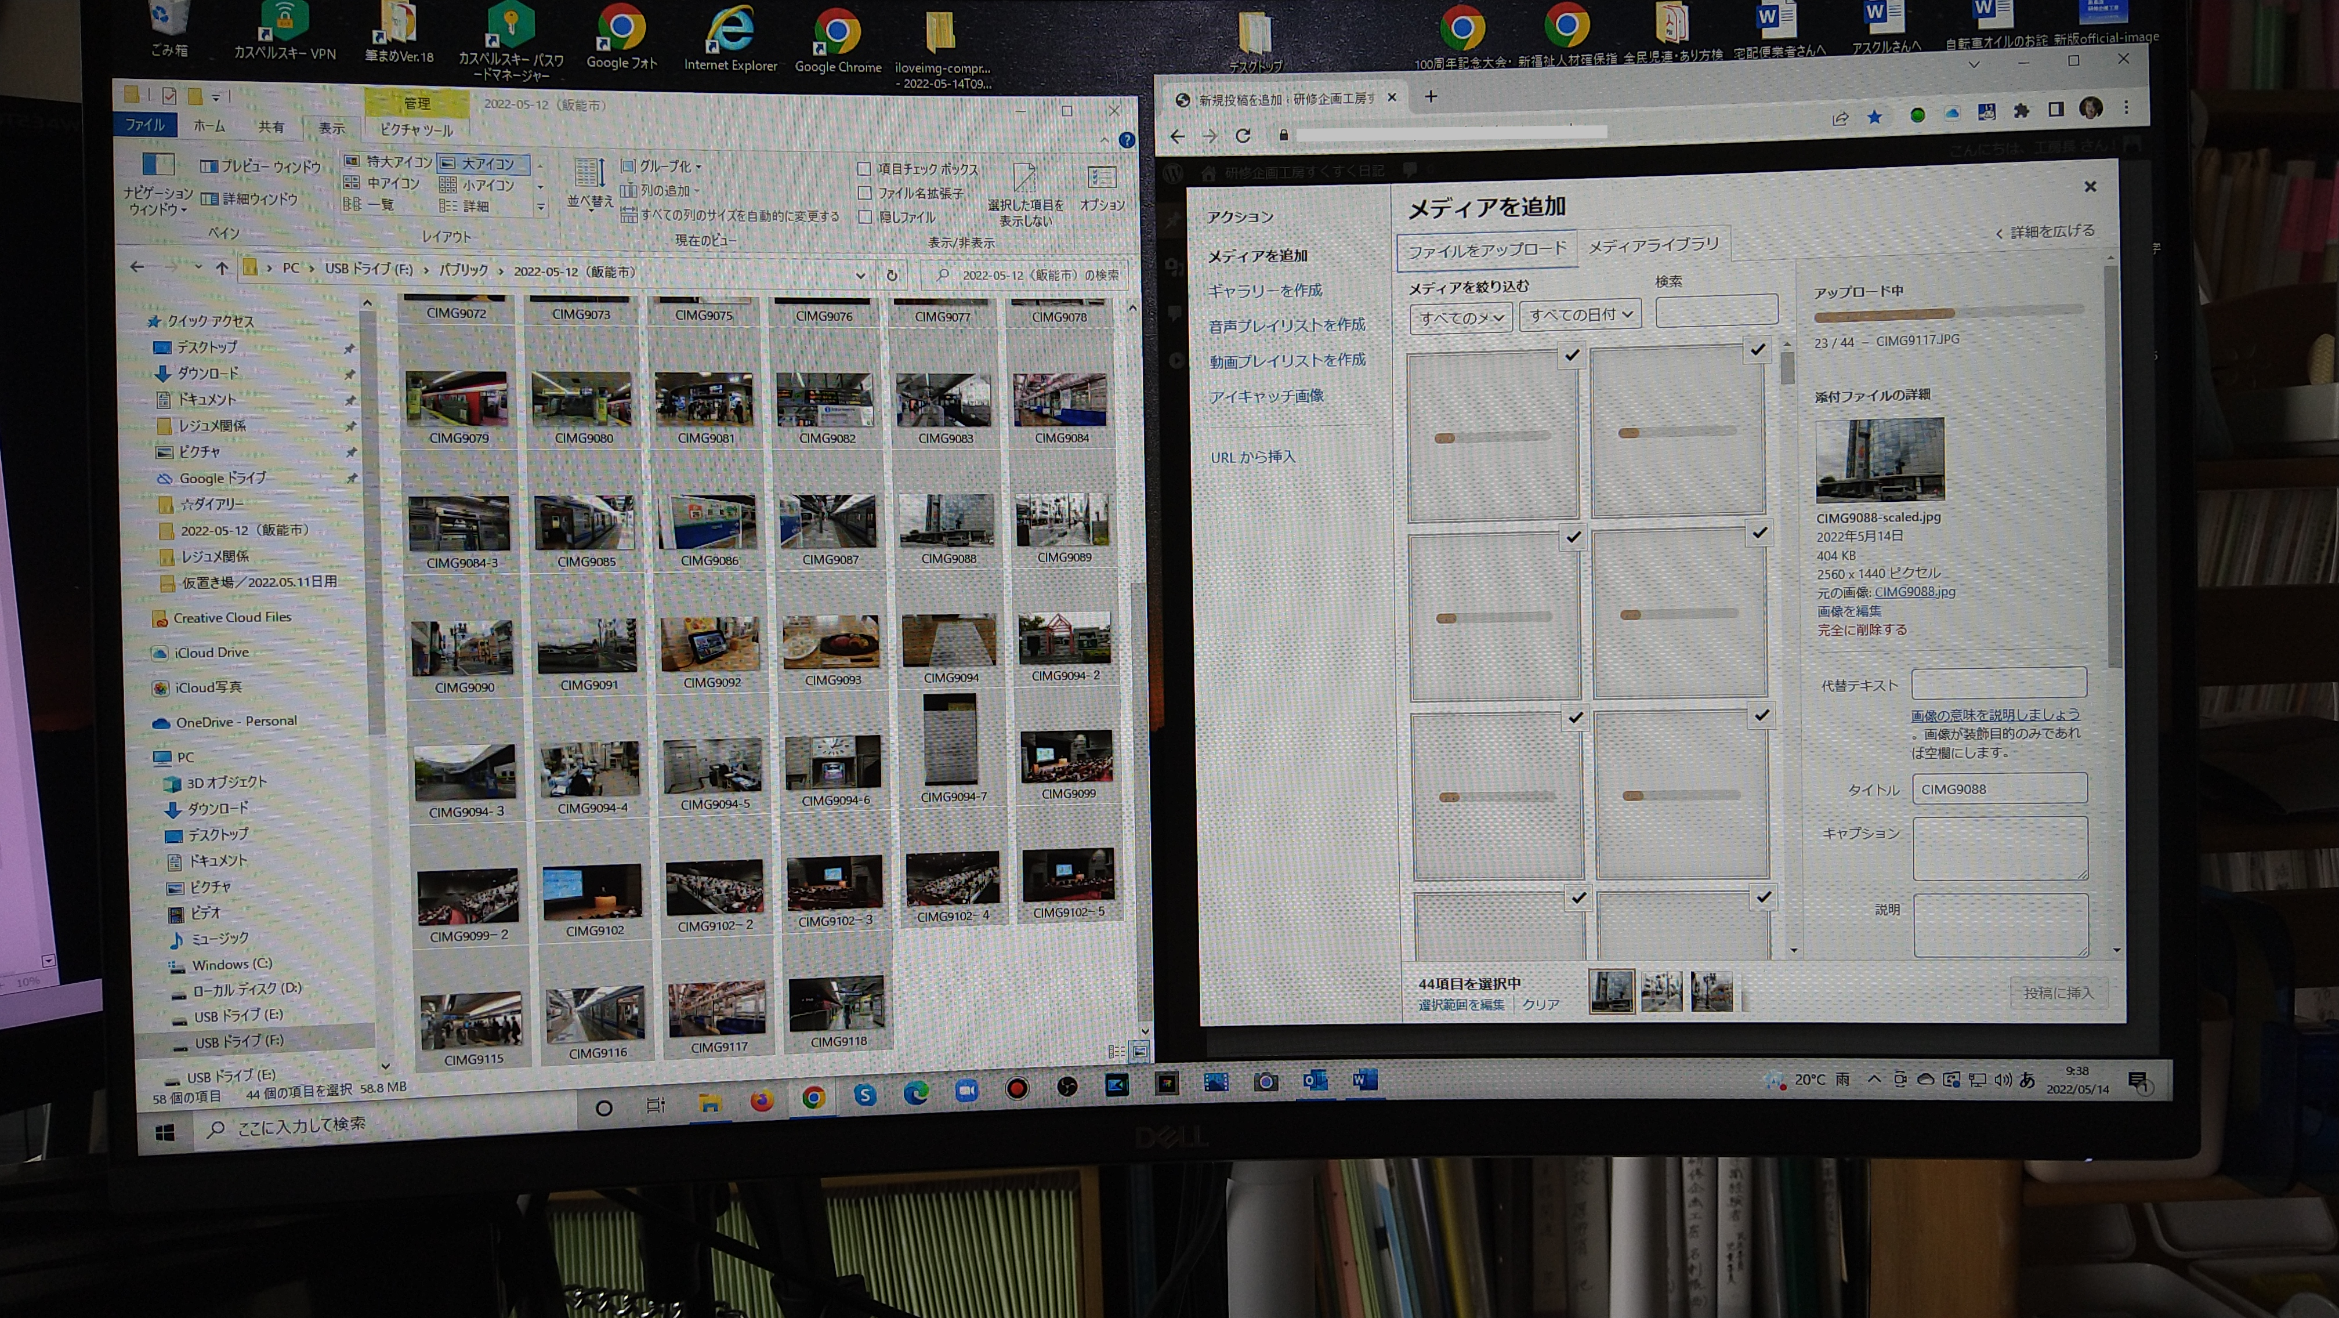
Task: Open Chrome extensions puzzle icon
Action: click(x=2021, y=111)
